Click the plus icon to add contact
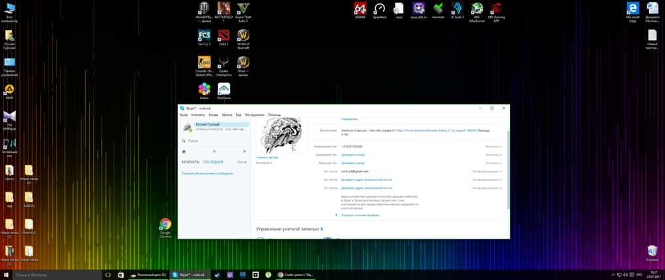The width and height of the screenshot is (665, 280). click(244, 152)
